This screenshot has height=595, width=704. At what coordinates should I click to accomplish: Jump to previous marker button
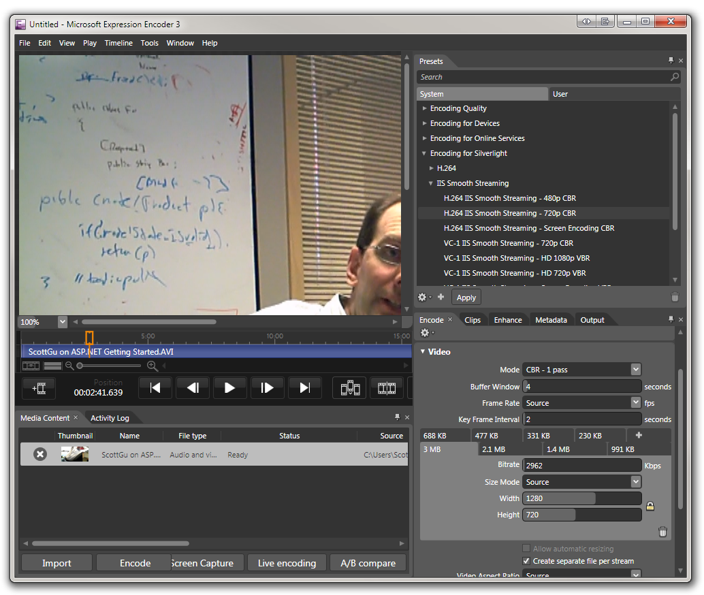coord(155,388)
